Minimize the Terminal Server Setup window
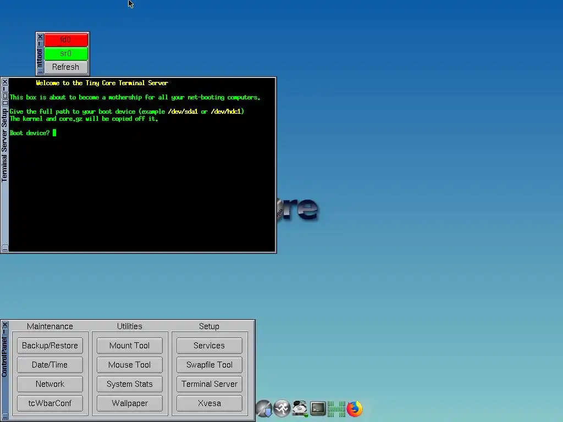This screenshot has width=563, height=422. pyautogui.click(x=5, y=88)
